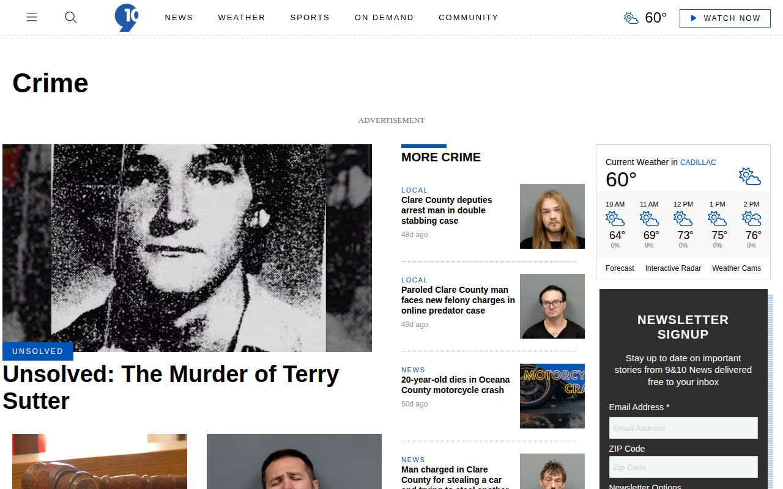The height and width of the screenshot is (489, 783).
Task: Click the Email Address input field
Action: click(683, 428)
